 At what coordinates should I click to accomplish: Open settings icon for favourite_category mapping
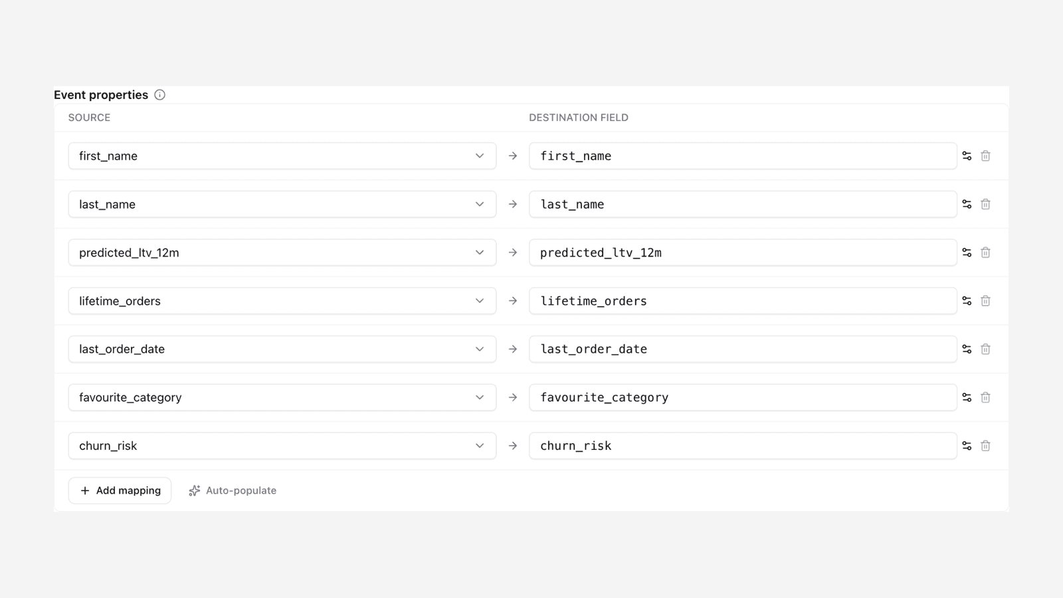pyautogui.click(x=967, y=397)
